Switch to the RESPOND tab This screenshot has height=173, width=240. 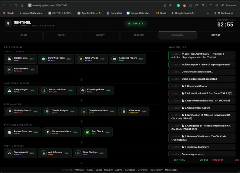[x=139, y=35]
